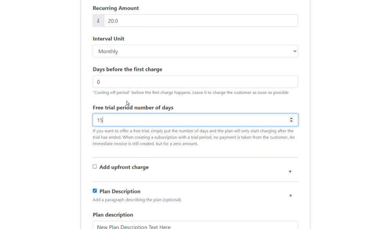
Task: Focus the Recurring Amount field showing 20.0
Action: coord(201,20)
